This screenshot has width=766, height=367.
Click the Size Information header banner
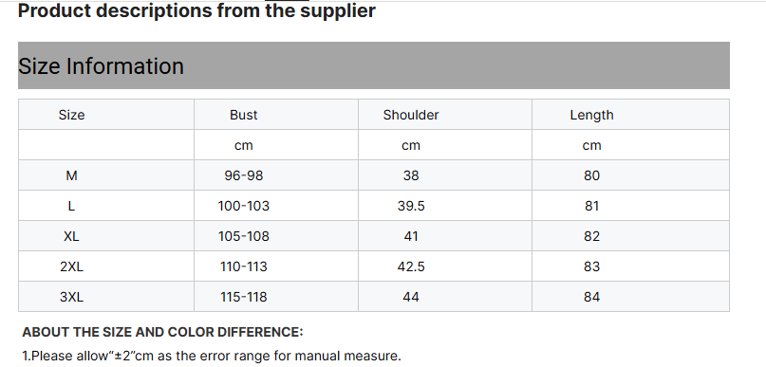tap(374, 65)
